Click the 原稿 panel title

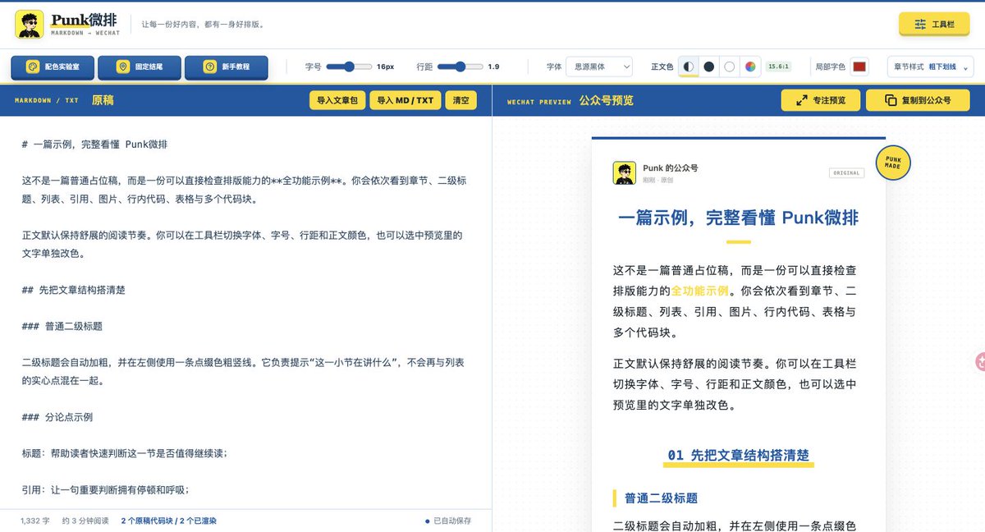103,100
